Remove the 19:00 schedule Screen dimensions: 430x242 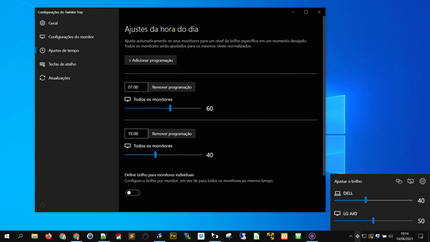(x=172, y=134)
